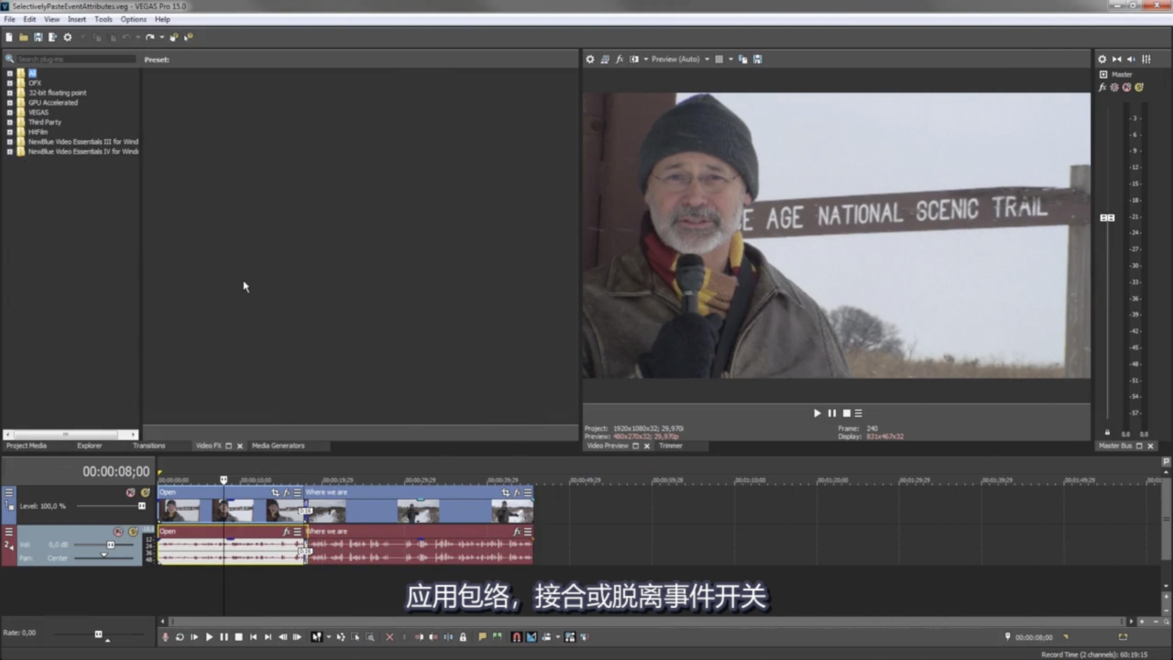
Task: Expand the Third Party folder
Action: pos(9,122)
